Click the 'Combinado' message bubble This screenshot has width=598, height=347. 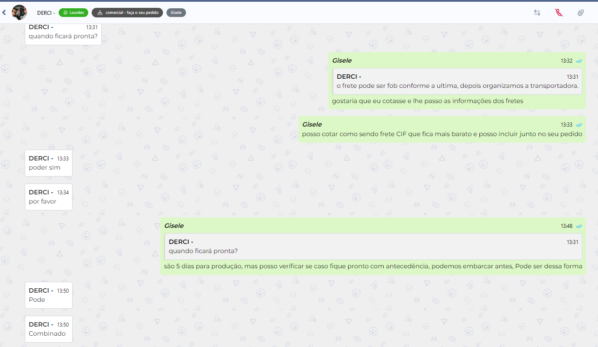coord(48,330)
